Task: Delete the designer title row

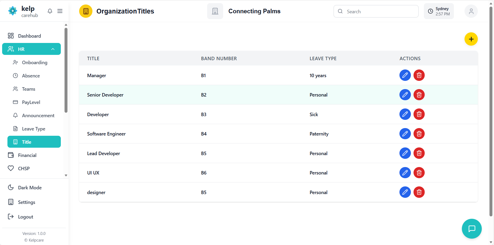Action: (419, 192)
